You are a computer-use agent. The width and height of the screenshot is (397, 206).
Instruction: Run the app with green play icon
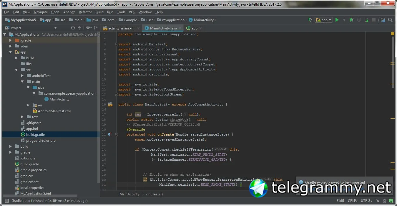click(x=337, y=20)
